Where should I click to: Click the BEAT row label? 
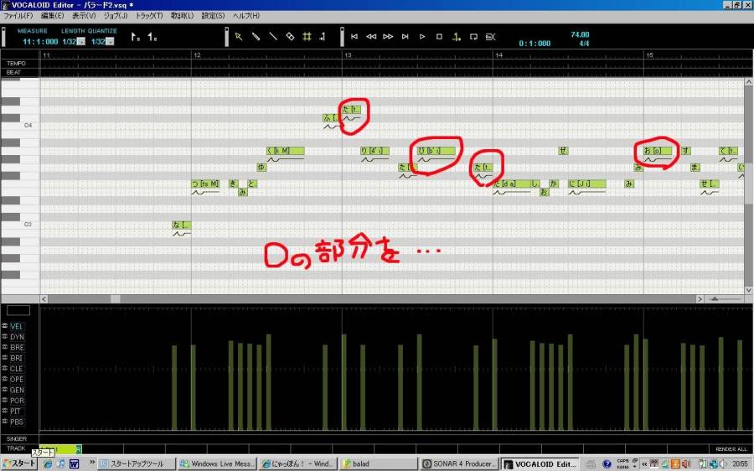point(13,73)
